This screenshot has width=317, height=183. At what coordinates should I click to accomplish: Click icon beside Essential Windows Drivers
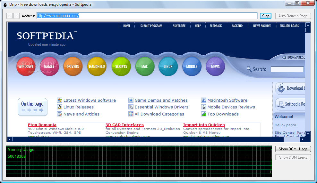[x=131, y=107]
